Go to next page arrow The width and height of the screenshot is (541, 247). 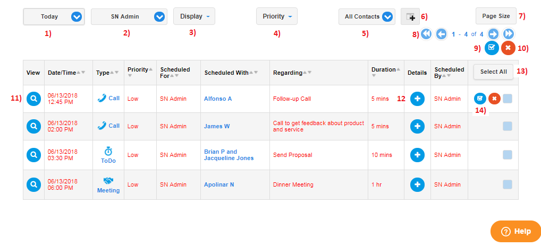click(x=494, y=34)
